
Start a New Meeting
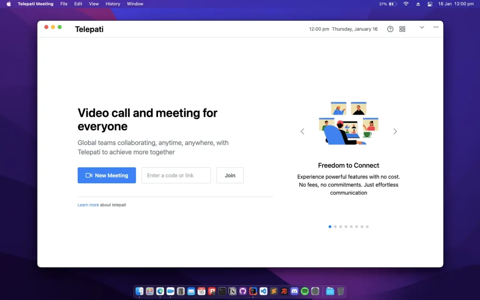[x=106, y=175]
